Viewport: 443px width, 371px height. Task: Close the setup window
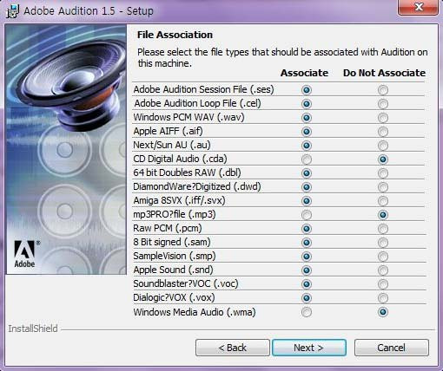(x=418, y=7)
